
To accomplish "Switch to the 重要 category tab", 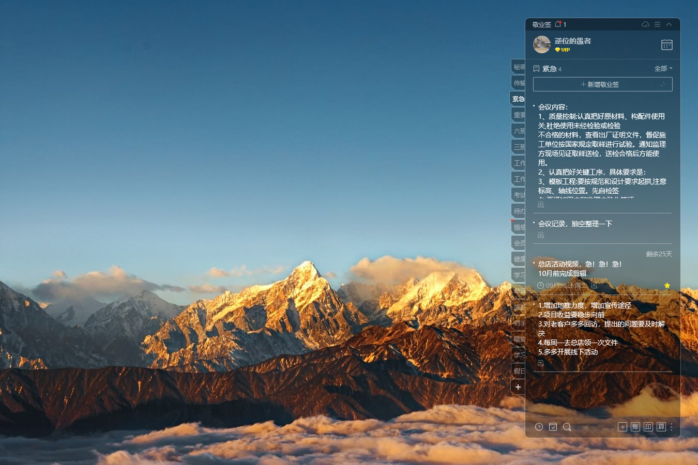I will coord(519,115).
